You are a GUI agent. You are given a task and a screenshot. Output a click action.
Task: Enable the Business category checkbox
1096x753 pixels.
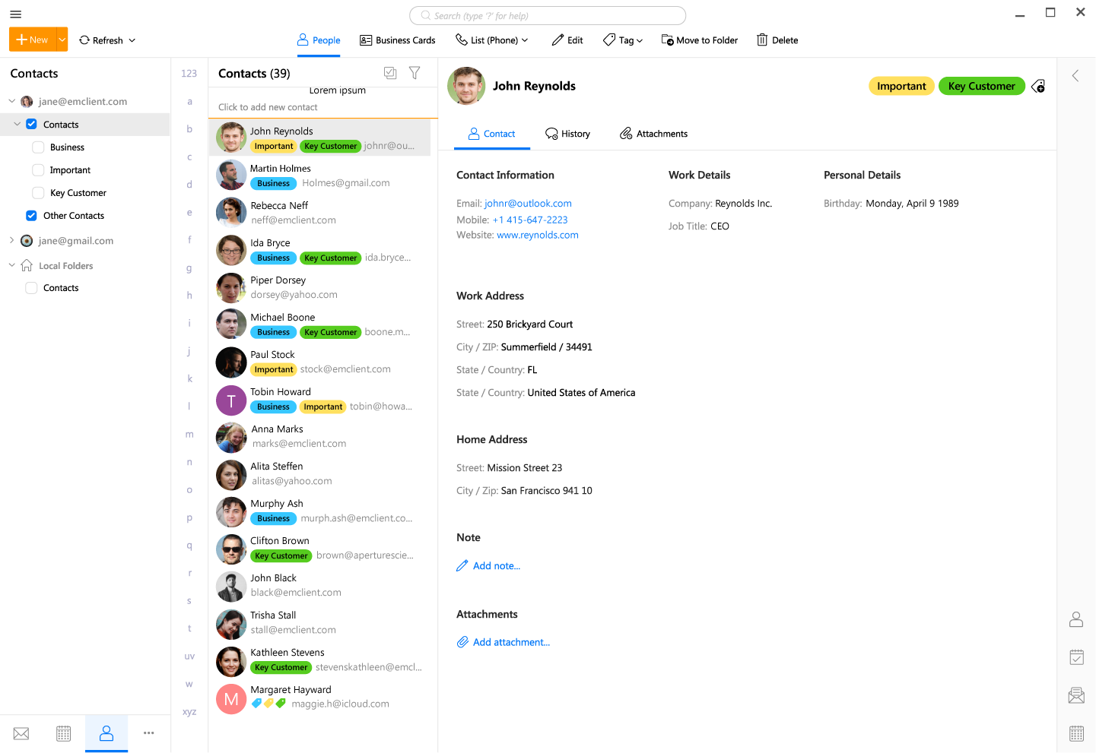click(x=38, y=147)
